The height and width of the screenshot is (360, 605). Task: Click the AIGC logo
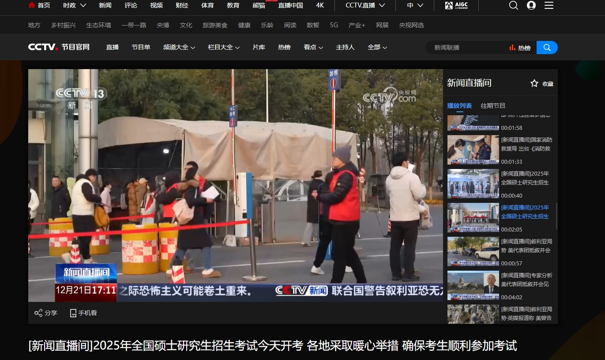[456, 5]
